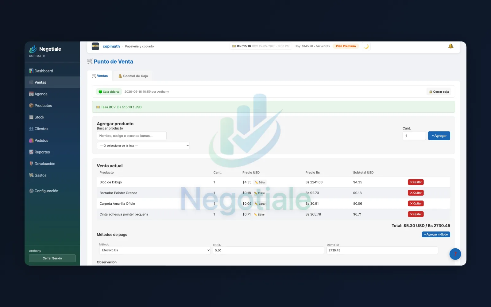This screenshot has height=307, width=491.
Task: Click the + Agregar button
Action: [439, 136]
